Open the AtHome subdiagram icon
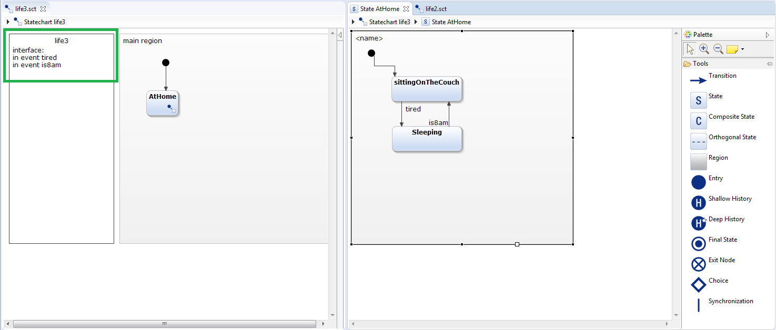Viewport: 776px width, 330px height. pyautogui.click(x=172, y=109)
